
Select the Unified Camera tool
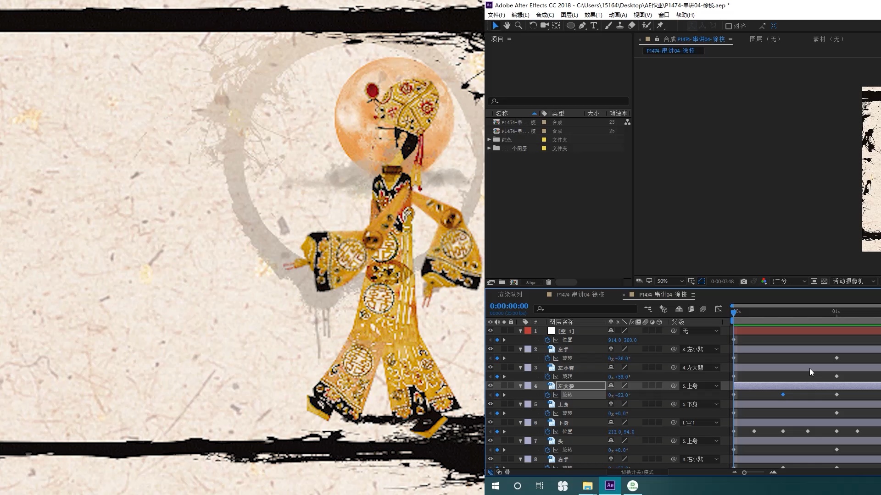(545, 26)
